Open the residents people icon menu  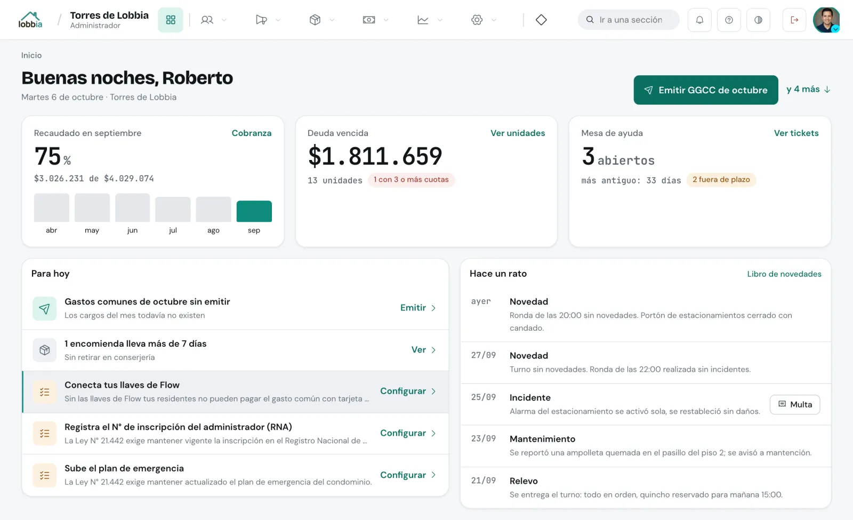207,20
